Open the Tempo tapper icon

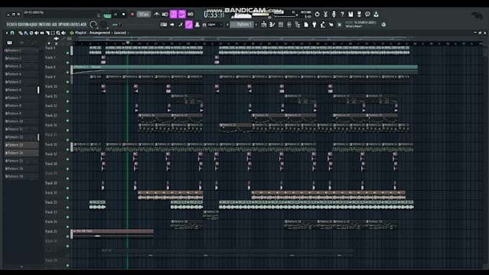click(x=323, y=24)
